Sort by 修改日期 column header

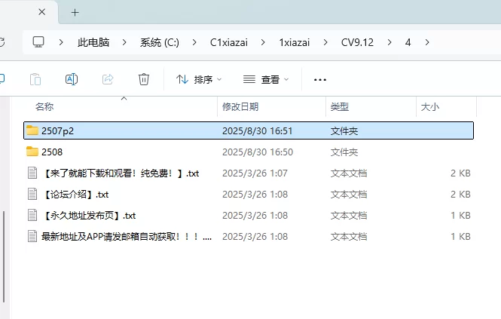[x=240, y=106]
